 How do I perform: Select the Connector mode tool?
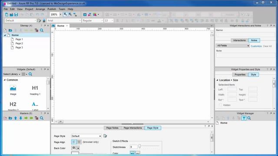coord(75,14)
